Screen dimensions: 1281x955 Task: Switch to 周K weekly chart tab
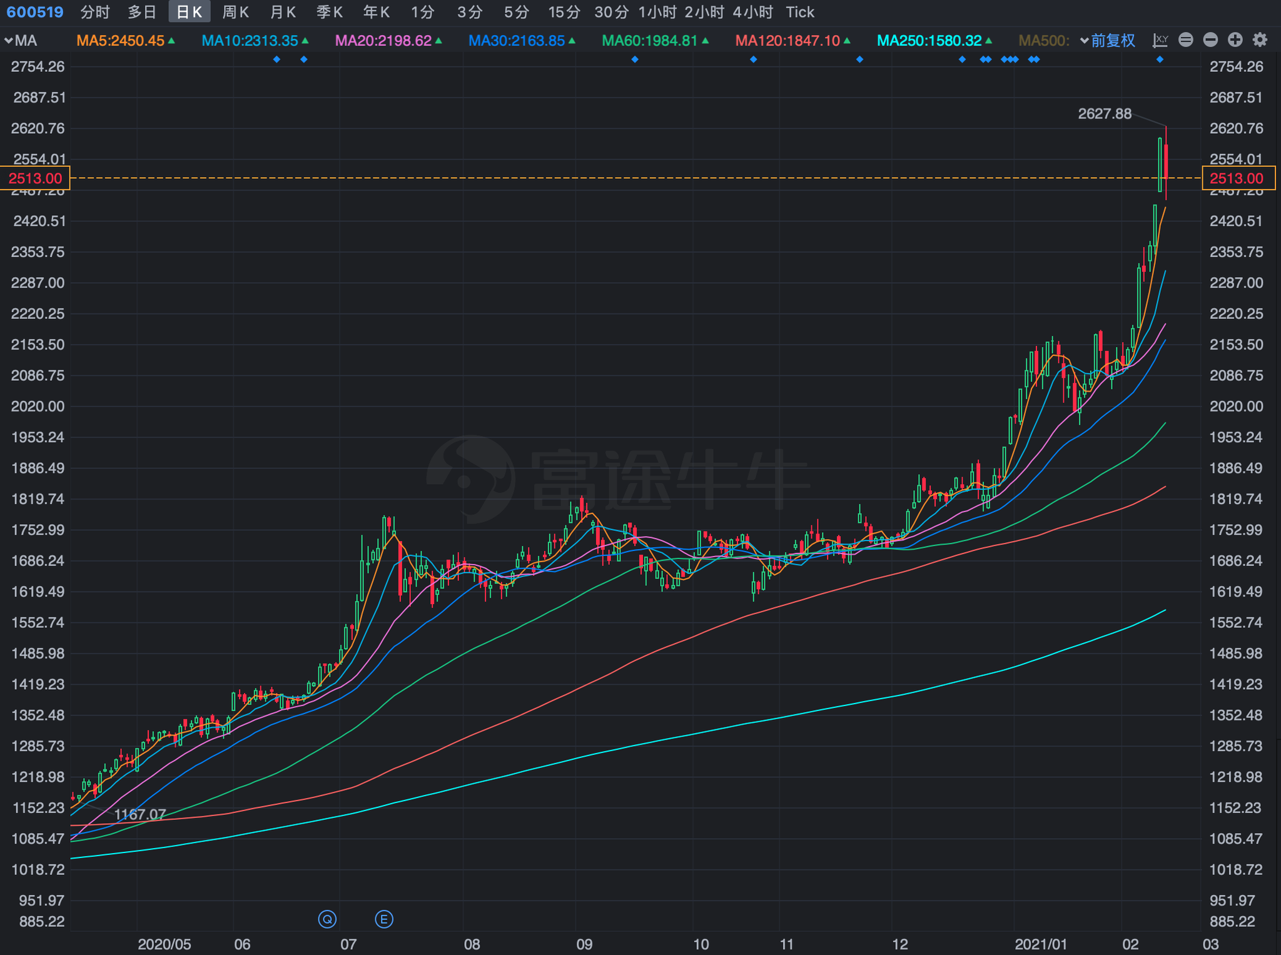235,12
